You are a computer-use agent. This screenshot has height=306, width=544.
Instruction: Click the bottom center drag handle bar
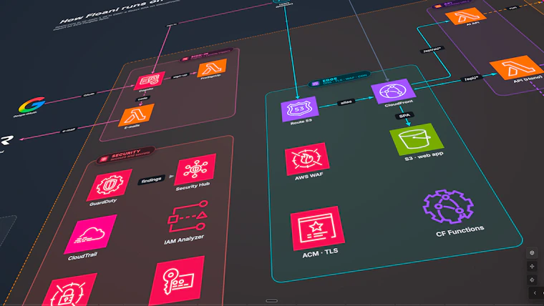pyautogui.click(x=272, y=301)
